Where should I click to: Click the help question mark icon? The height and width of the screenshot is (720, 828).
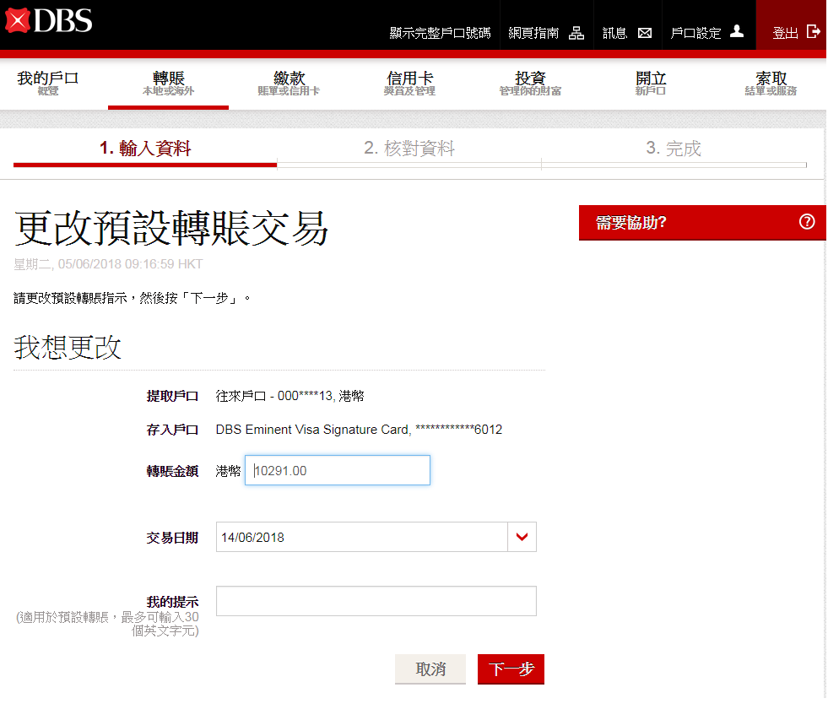click(x=807, y=222)
